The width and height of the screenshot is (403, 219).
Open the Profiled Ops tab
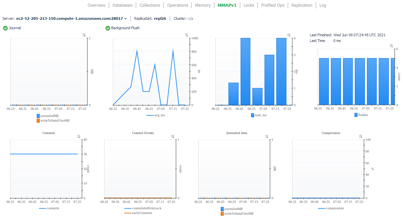[x=273, y=5]
